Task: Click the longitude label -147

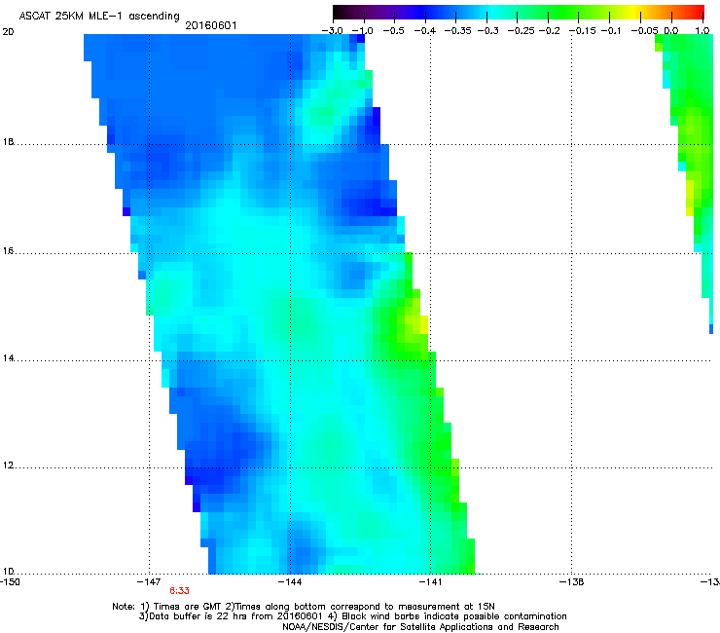Action: (x=148, y=582)
